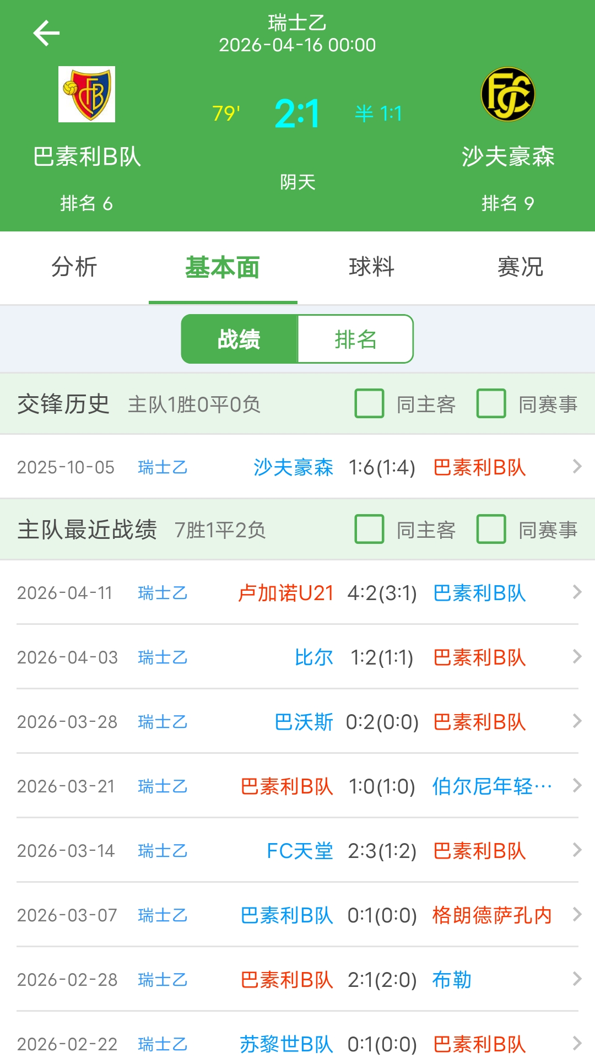Enable 同主客 filter under 主队最近战绩
Screen dimensions: 595x1058
pyautogui.click(x=370, y=529)
